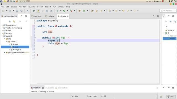Click the Next Annotation icon

110,11
